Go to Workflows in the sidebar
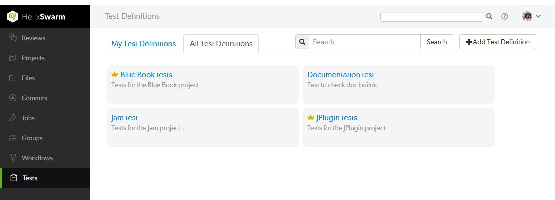Image resolution: width=555 pixels, height=200 pixels. [x=45, y=158]
